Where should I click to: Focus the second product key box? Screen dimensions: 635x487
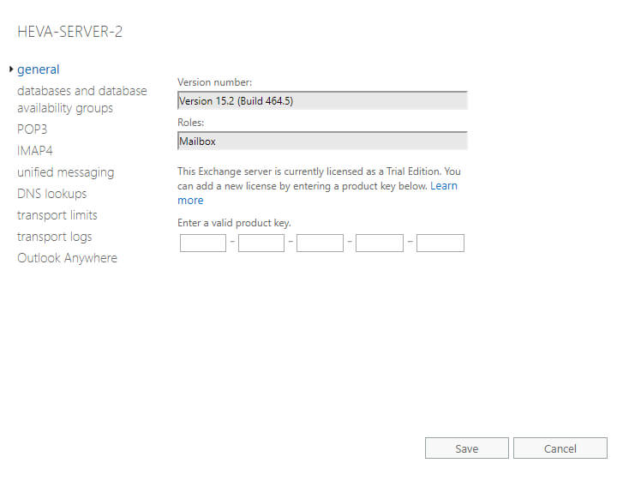(x=261, y=243)
